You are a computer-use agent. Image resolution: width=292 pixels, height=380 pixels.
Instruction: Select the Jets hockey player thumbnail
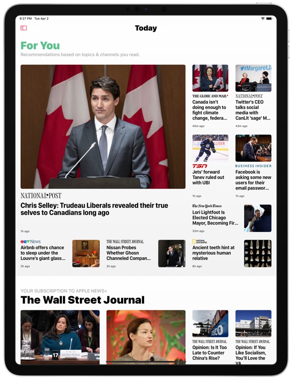pyautogui.click(x=210, y=148)
